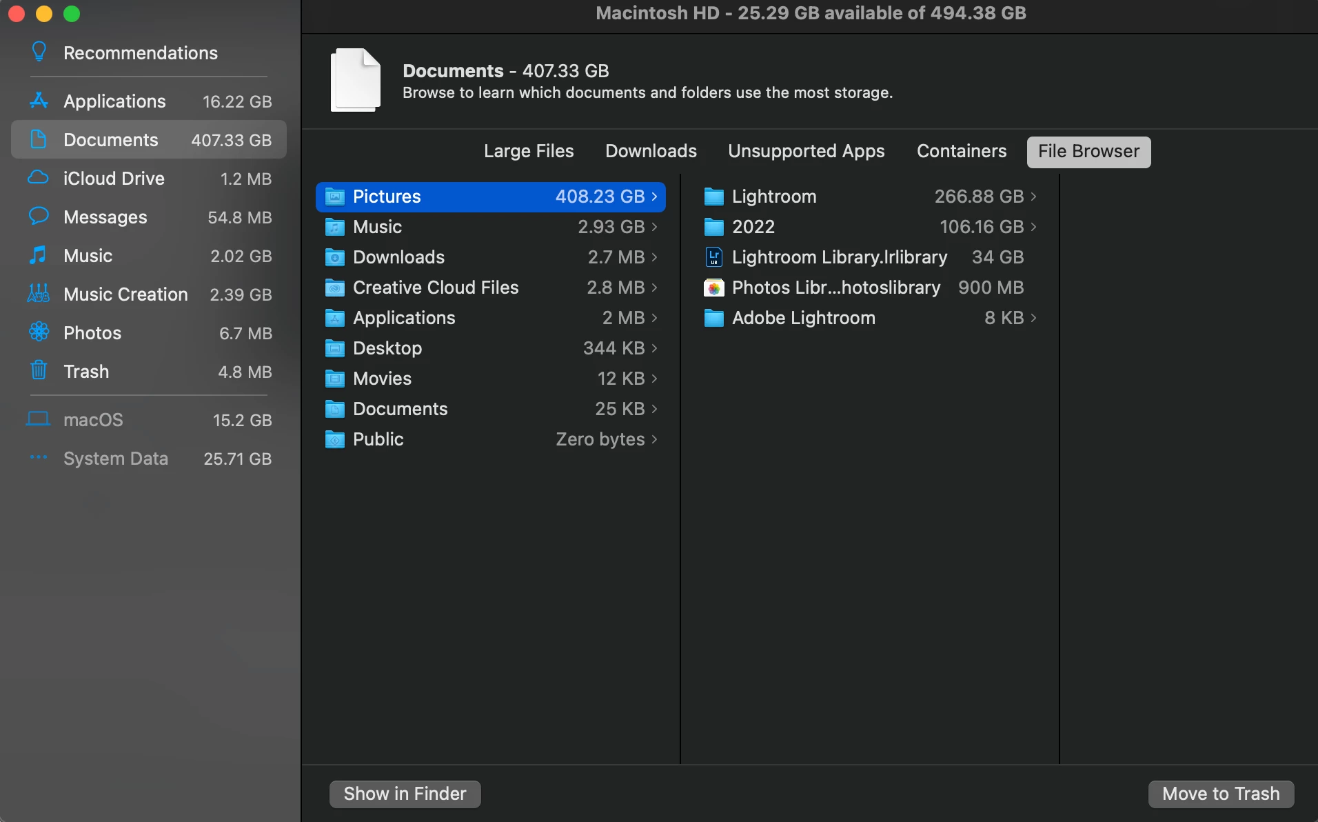The width and height of the screenshot is (1318, 822).
Task: Click the Messages speech bubble icon
Action: (x=39, y=216)
